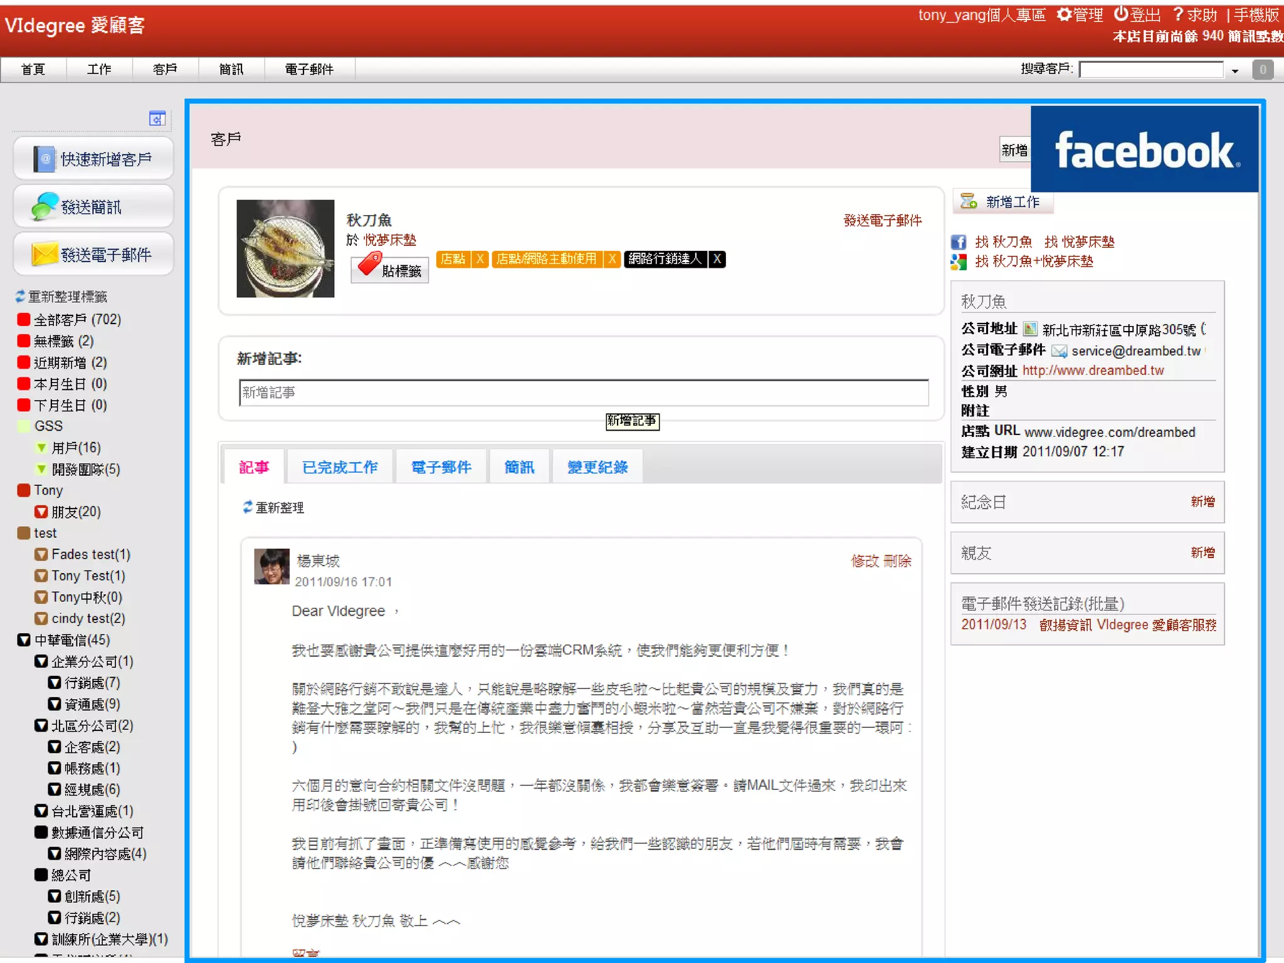Remove the 店點 tag with X
This screenshot has height=963, width=1284.
tap(480, 259)
